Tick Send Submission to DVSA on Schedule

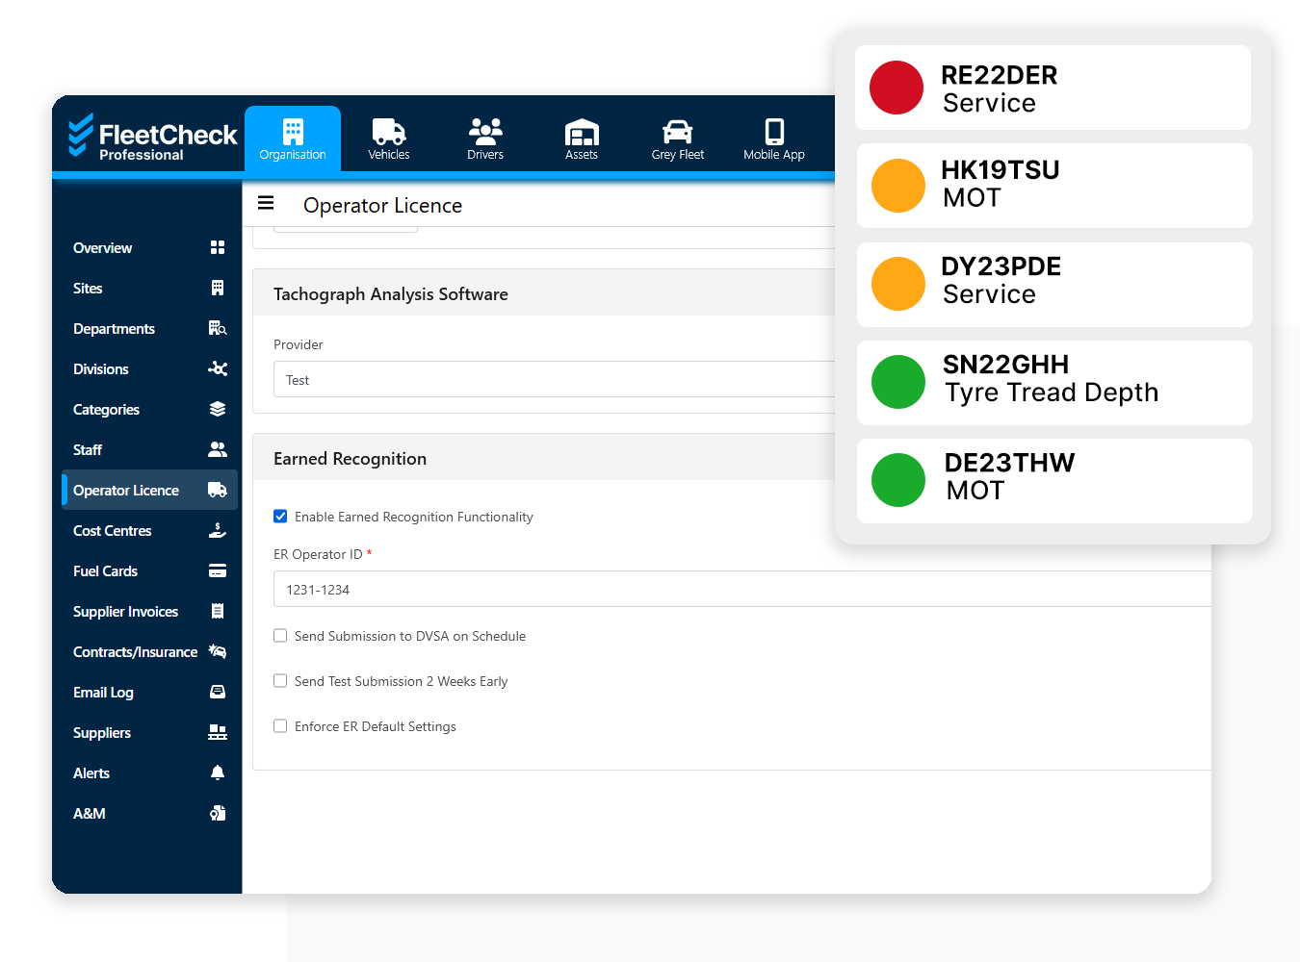(x=280, y=636)
